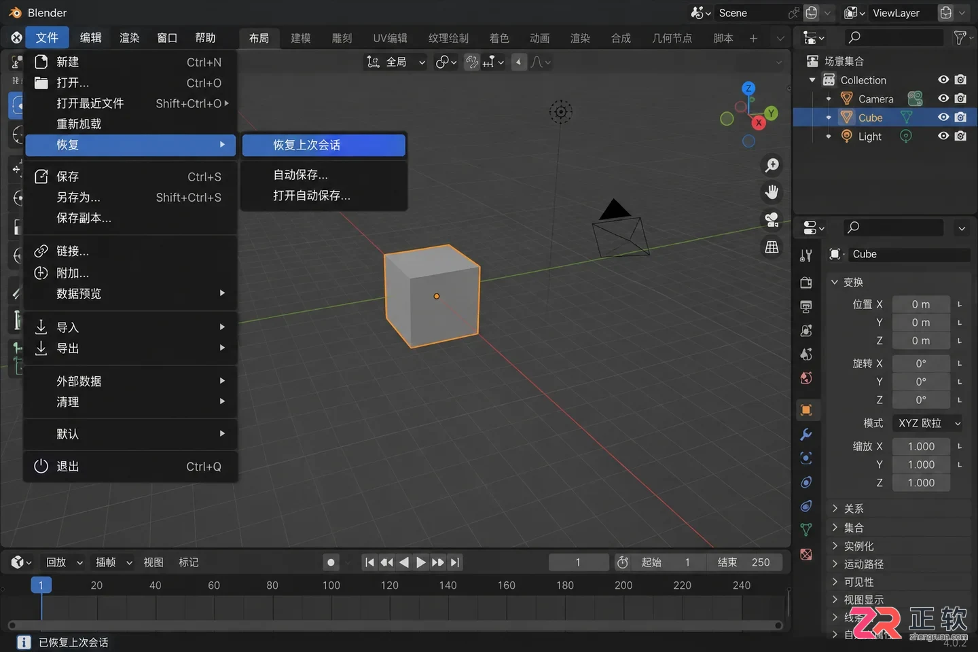Open Material properties tab icon
Screen dimensions: 978x652
pos(806,554)
